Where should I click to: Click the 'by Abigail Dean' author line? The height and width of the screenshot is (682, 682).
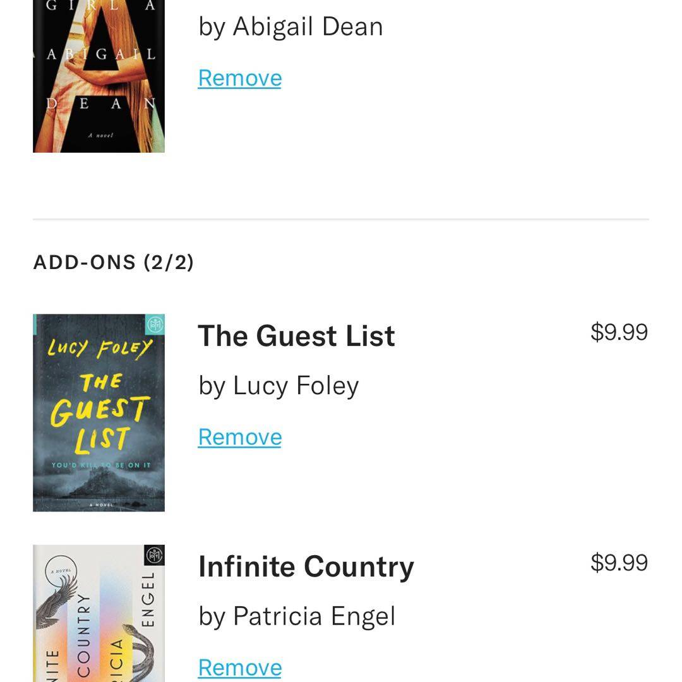pos(290,27)
